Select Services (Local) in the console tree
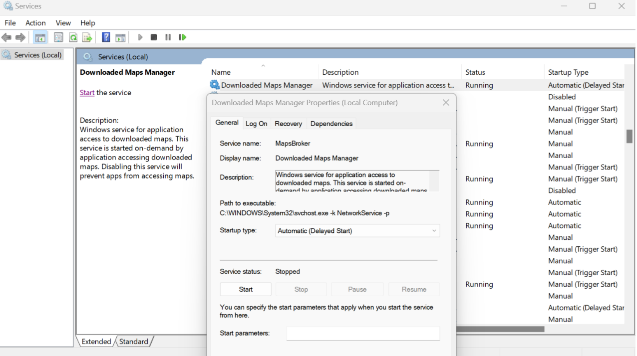This screenshot has height=356, width=637. 37,55
